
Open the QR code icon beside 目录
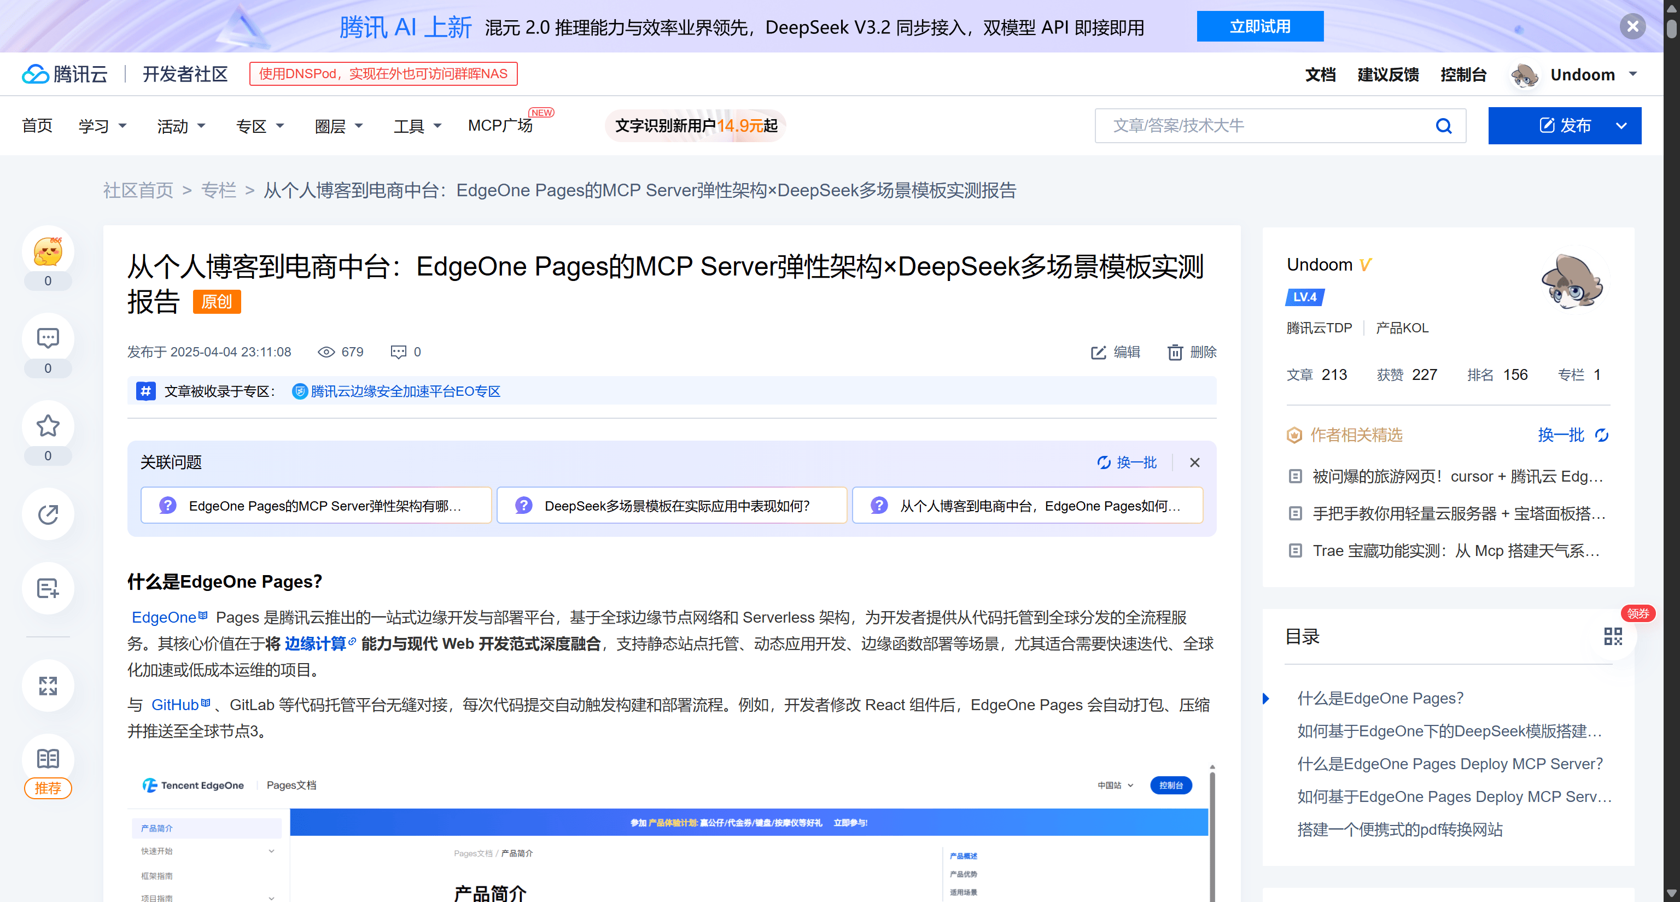pyautogui.click(x=1612, y=636)
